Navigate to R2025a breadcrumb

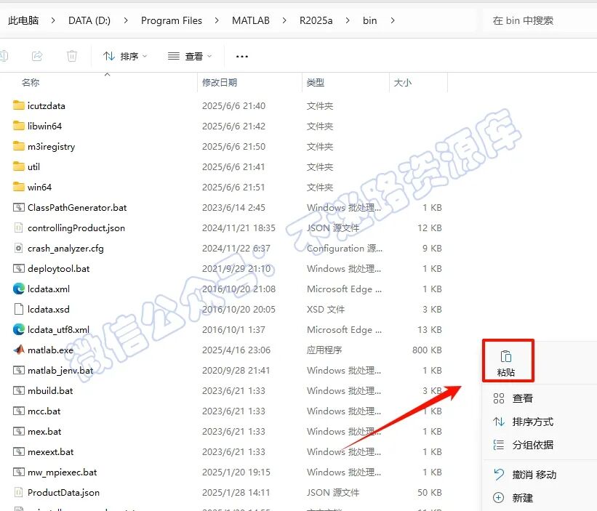316,20
